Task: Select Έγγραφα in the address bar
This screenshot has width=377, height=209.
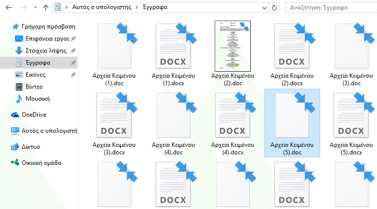Action: tap(155, 7)
